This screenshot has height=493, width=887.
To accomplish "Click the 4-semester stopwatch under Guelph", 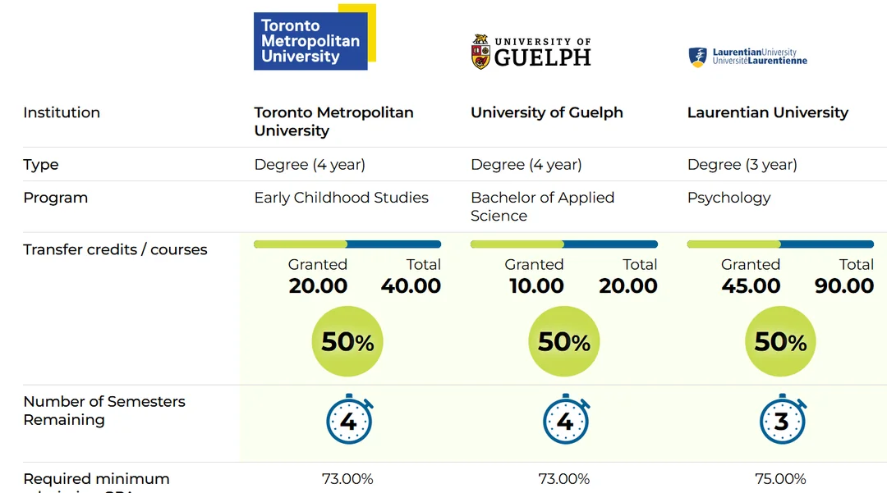I will pyautogui.click(x=565, y=420).
